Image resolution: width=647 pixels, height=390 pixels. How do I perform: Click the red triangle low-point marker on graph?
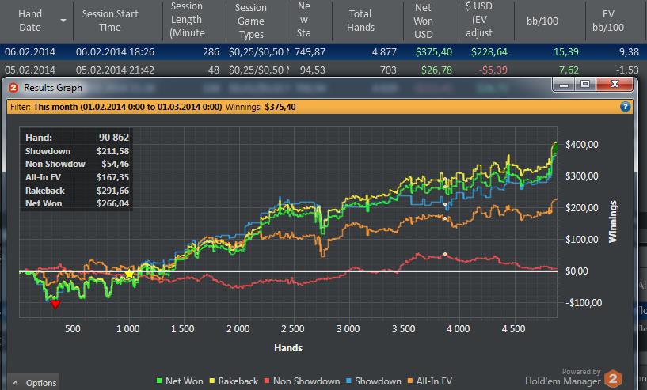(55, 305)
